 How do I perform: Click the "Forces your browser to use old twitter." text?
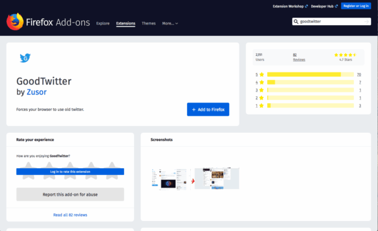tap(50, 110)
